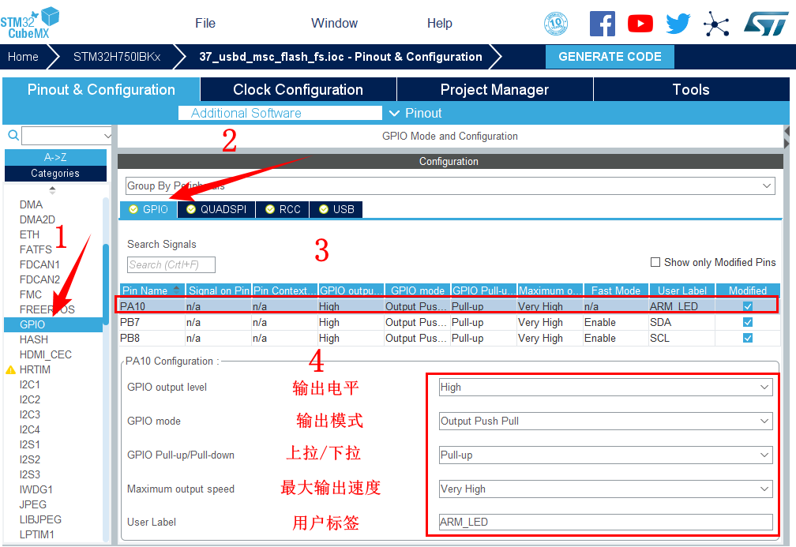
Task: Open the Group By Peripherals dropdown
Action: [x=449, y=185]
